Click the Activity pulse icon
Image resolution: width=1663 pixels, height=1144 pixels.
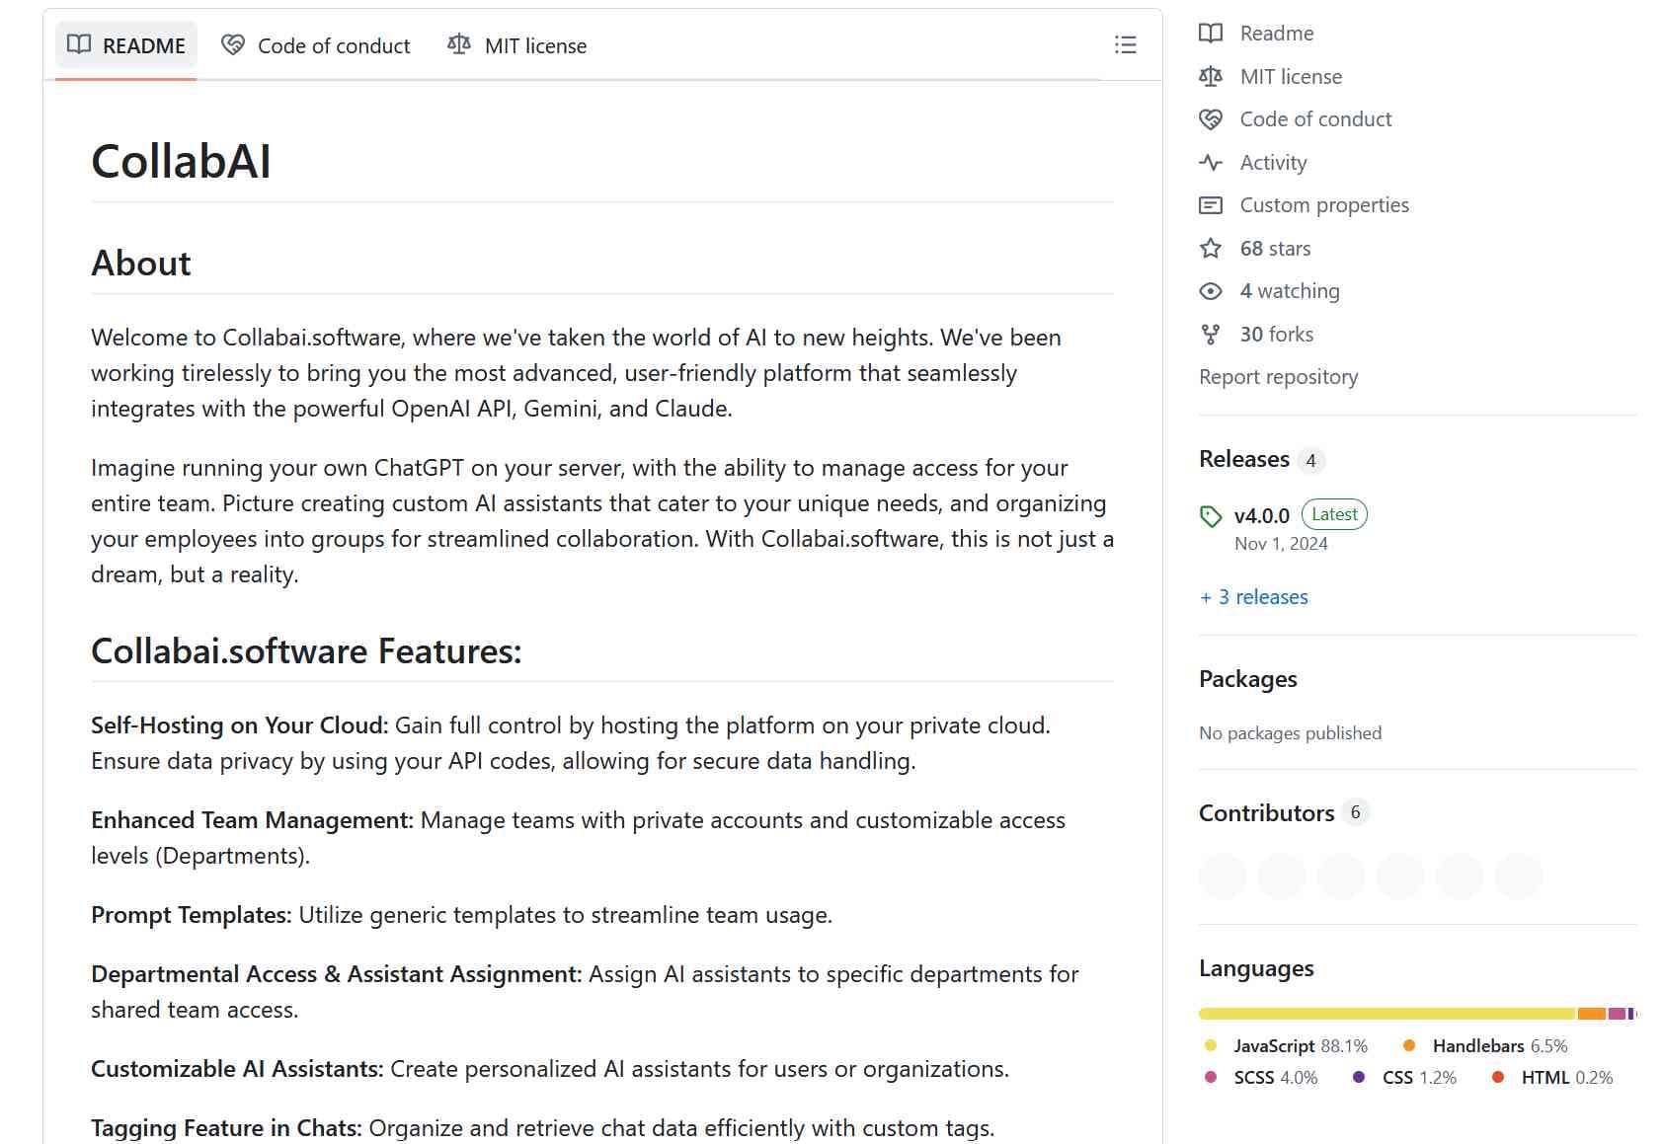coord(1211,163)
